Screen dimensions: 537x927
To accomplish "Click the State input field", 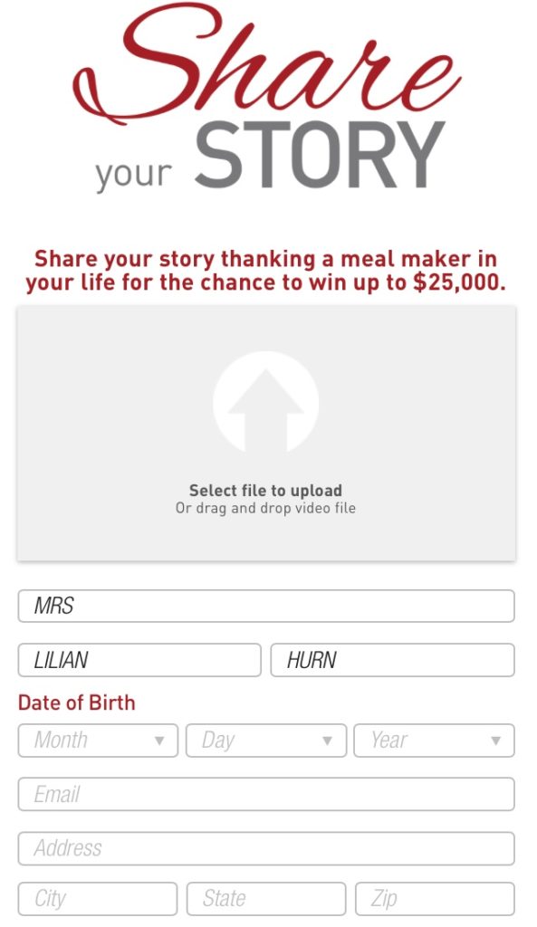I will [266, 899].
